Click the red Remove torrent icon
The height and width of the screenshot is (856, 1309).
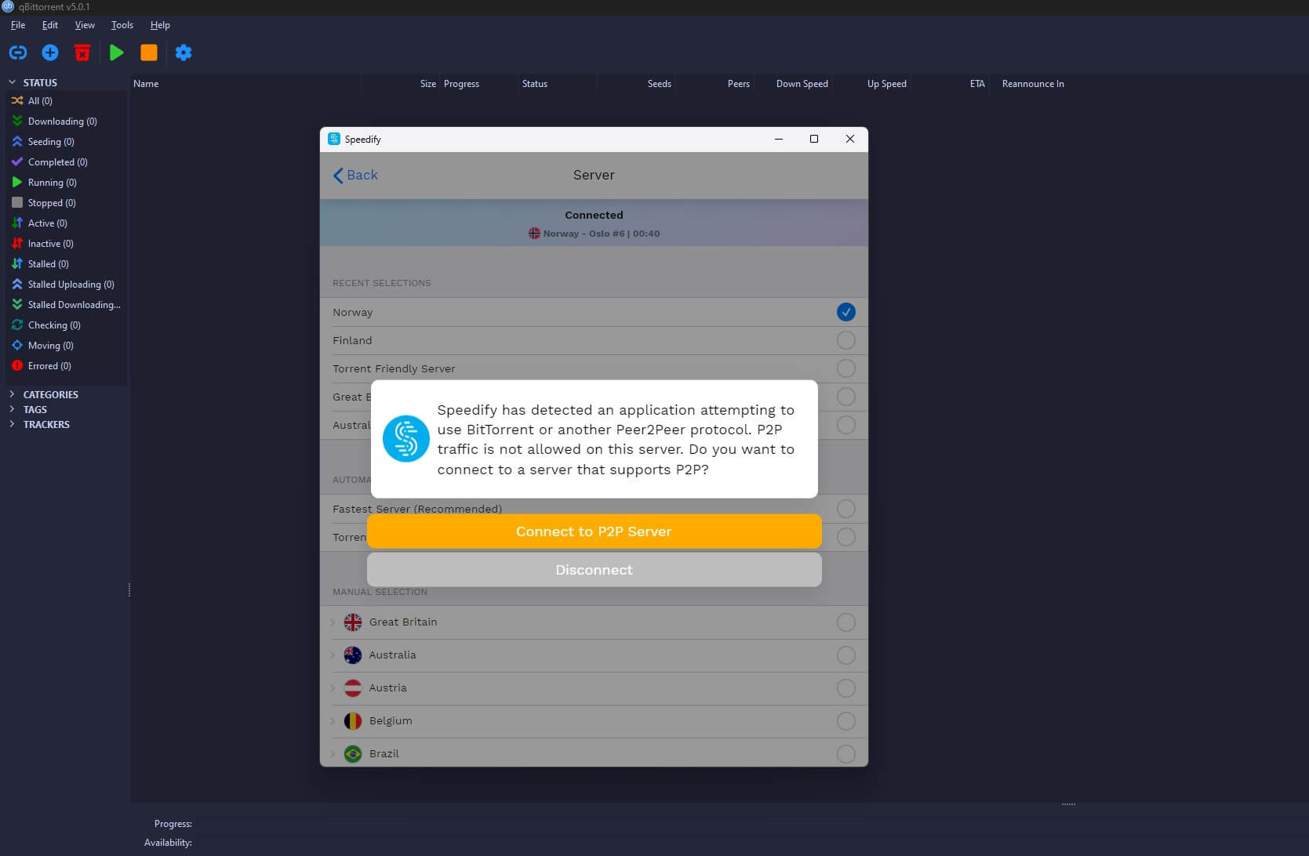[x=82, y=53]
